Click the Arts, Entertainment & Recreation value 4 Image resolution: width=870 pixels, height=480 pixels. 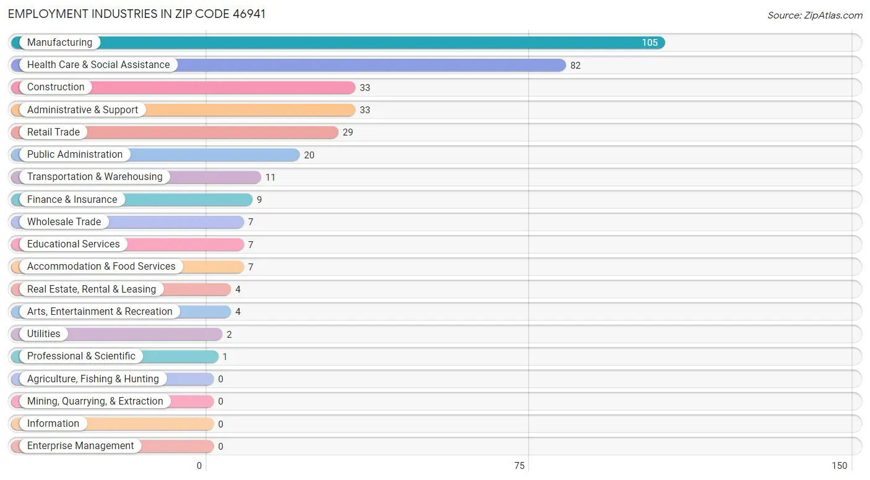point(238,312)
